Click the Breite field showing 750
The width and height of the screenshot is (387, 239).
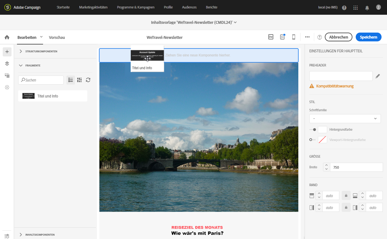[x=356, y=167]
